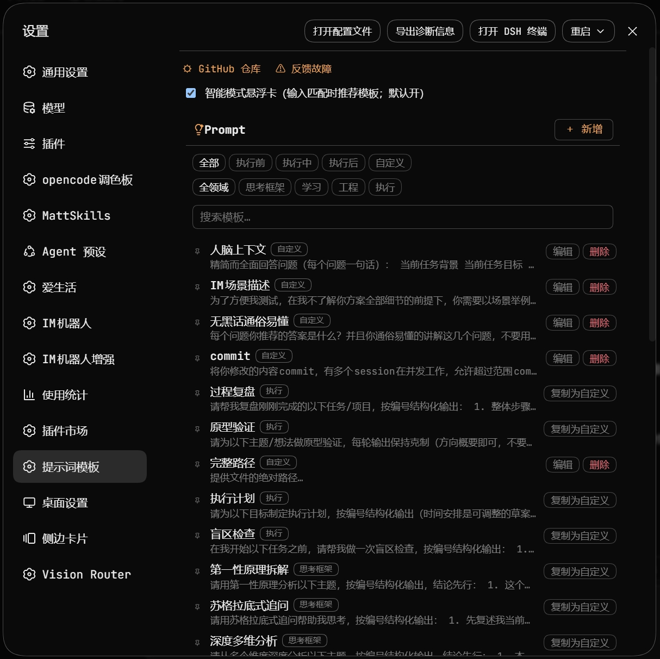Viewport: 660px width, 659px height.
Task: Click the pin icon for 盲区检查
Action: click(197, 536)
